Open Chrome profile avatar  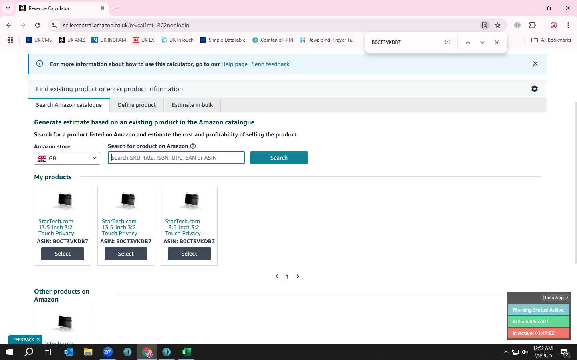[x=554, y=25]
